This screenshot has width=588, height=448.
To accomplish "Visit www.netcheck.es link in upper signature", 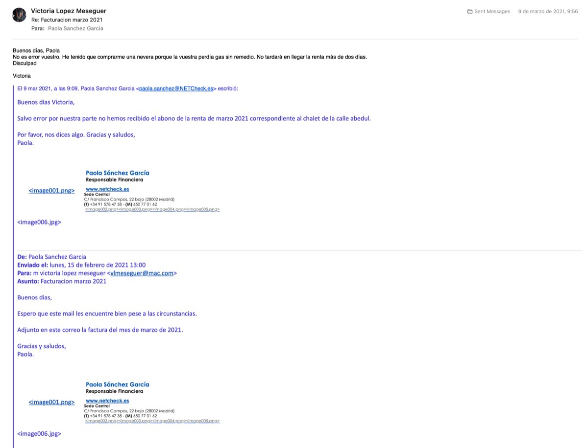I will 107,189.
